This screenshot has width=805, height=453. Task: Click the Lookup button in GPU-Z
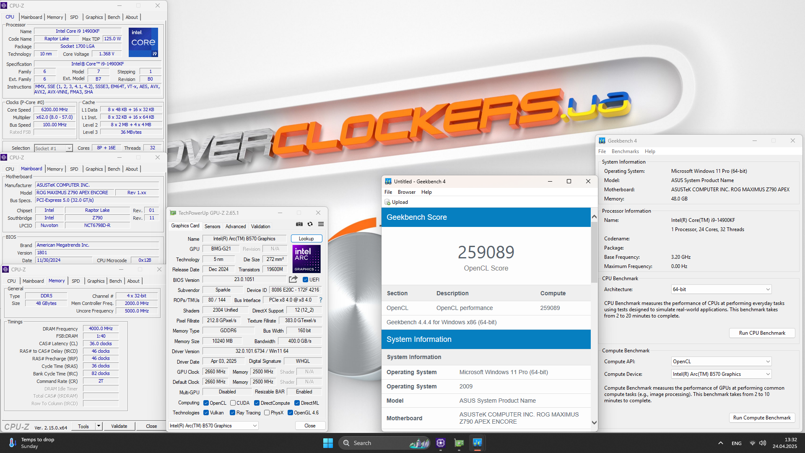tap(306, 239)
